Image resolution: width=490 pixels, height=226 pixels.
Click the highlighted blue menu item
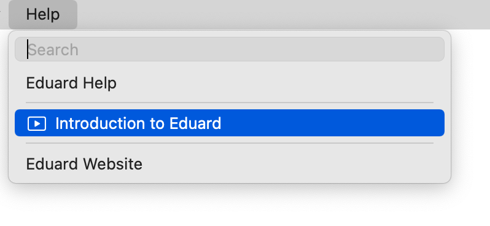pos(230,123)
